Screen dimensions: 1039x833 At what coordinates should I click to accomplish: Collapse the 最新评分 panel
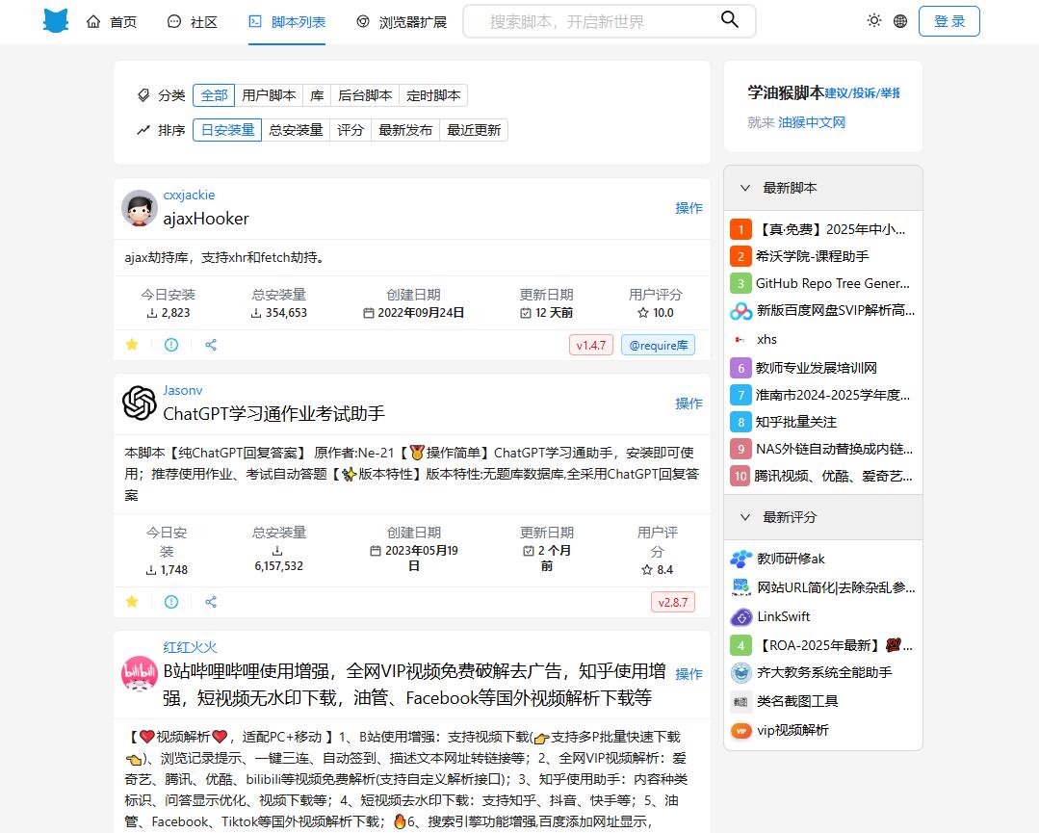pos(744,517)
